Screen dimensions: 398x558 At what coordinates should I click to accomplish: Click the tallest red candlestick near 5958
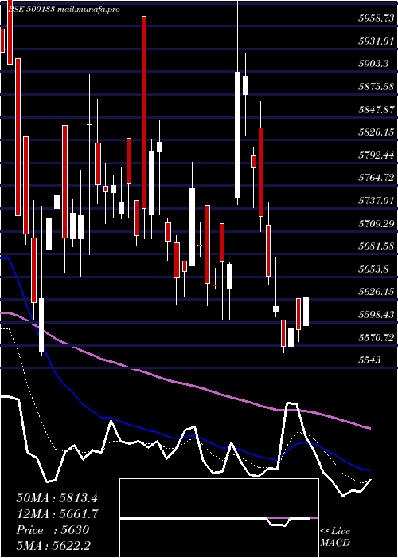point(144,112)
